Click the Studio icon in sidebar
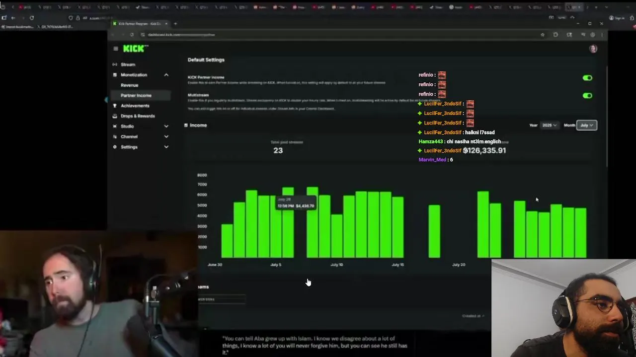Screen dimensions: 636x357 pos(115,126)
